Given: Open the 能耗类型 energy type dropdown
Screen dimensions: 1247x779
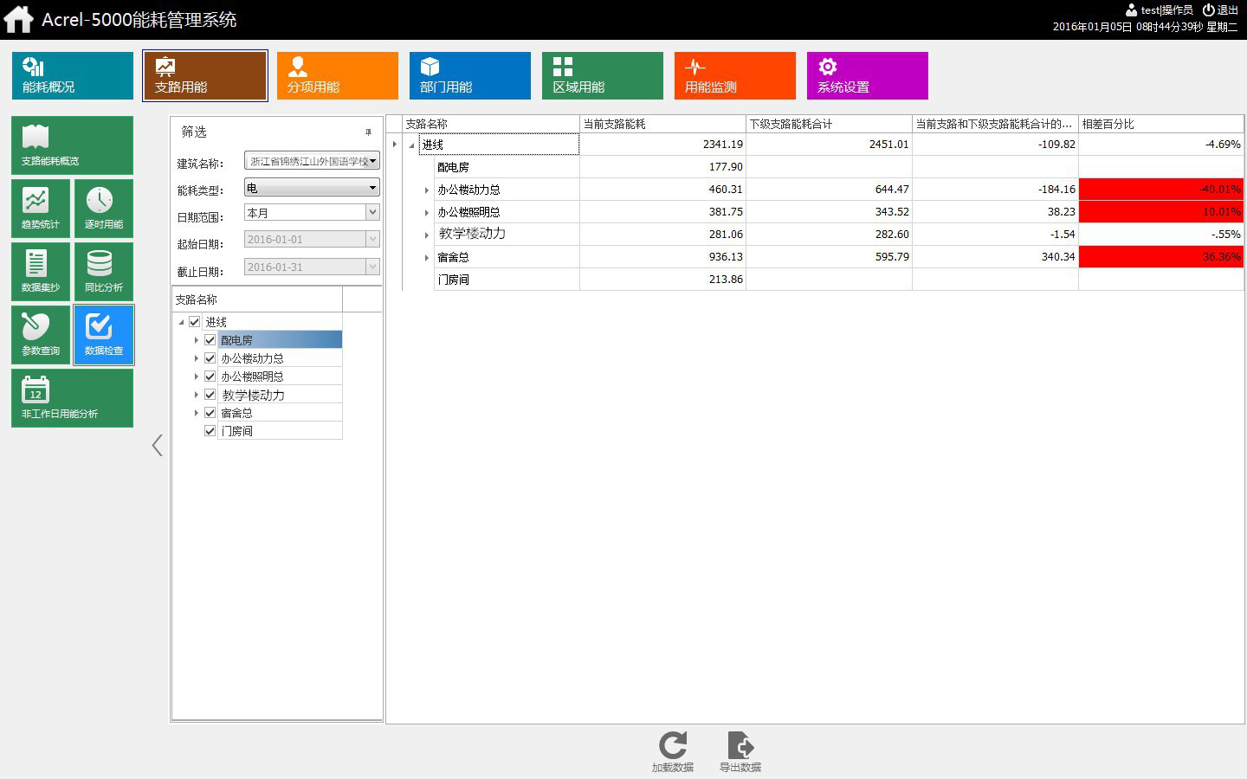Looking at the screenshot, I should tap(372, 188).
